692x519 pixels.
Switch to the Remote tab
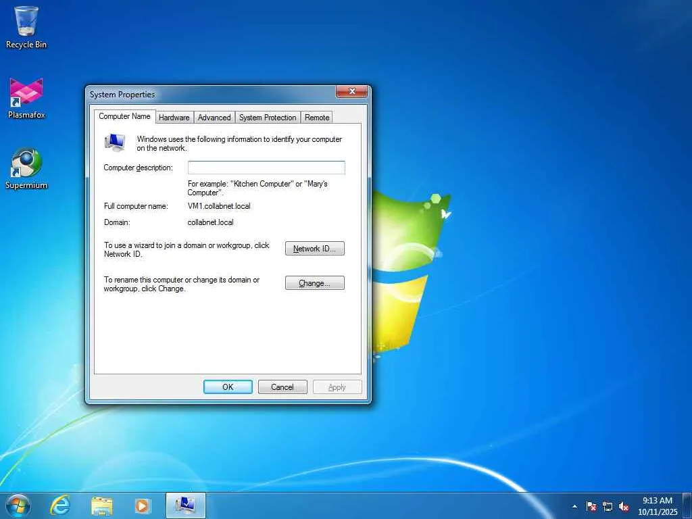[317, 118]
